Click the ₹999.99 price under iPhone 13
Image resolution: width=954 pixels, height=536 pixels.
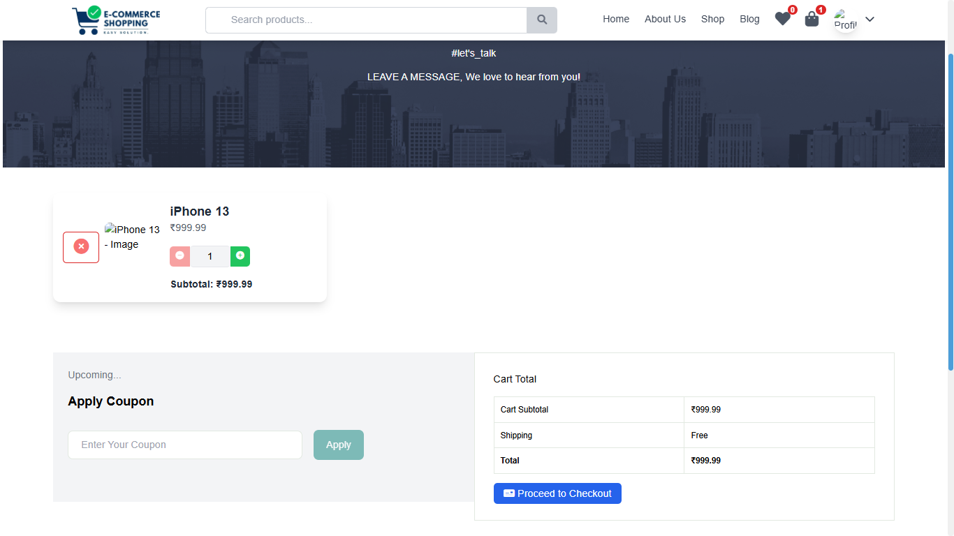pyautogui.click(x=188, y=228)
